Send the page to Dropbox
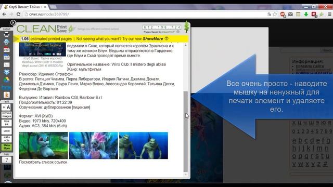Screen dimensions: 333x187 tap(6, 72)
